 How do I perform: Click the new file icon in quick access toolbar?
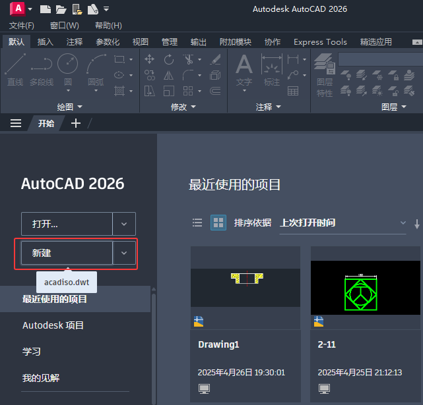pyautogui.click(x=46, y=9)
